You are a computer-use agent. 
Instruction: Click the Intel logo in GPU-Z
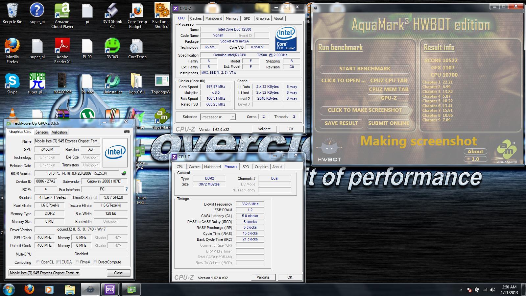click(115, 153)
